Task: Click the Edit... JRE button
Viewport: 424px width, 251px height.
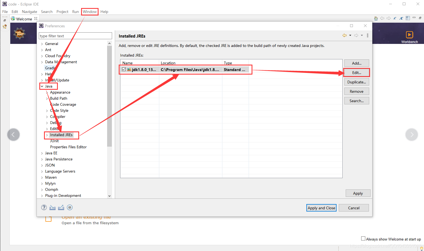Action: (x=357, y=73)
